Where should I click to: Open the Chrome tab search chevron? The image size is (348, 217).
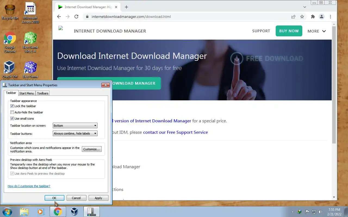coord(305,7)
